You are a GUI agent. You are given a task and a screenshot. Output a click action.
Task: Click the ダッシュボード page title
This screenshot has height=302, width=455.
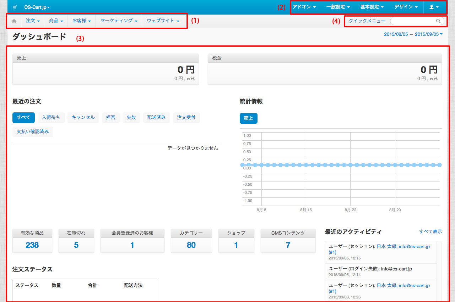click(x=39, y=37)
